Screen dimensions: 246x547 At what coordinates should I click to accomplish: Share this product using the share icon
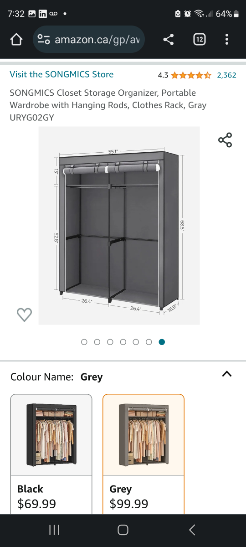coord(225,140)
